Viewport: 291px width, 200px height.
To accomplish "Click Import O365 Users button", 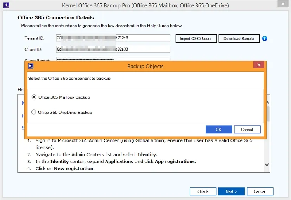I will [x=196, y=38].
